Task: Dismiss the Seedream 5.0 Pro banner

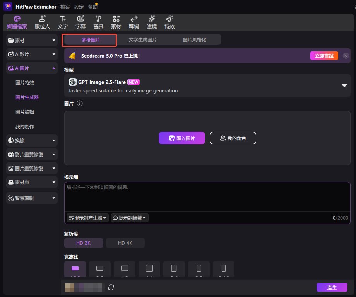Action: tap(346, 56)
